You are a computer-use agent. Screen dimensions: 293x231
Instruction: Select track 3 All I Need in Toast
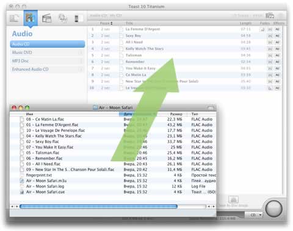click(185, 42)
